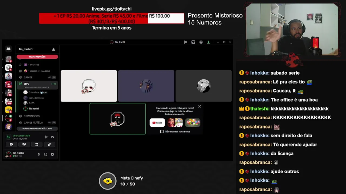
Task: Open user settings gear icon
Action: coord(52,154)
